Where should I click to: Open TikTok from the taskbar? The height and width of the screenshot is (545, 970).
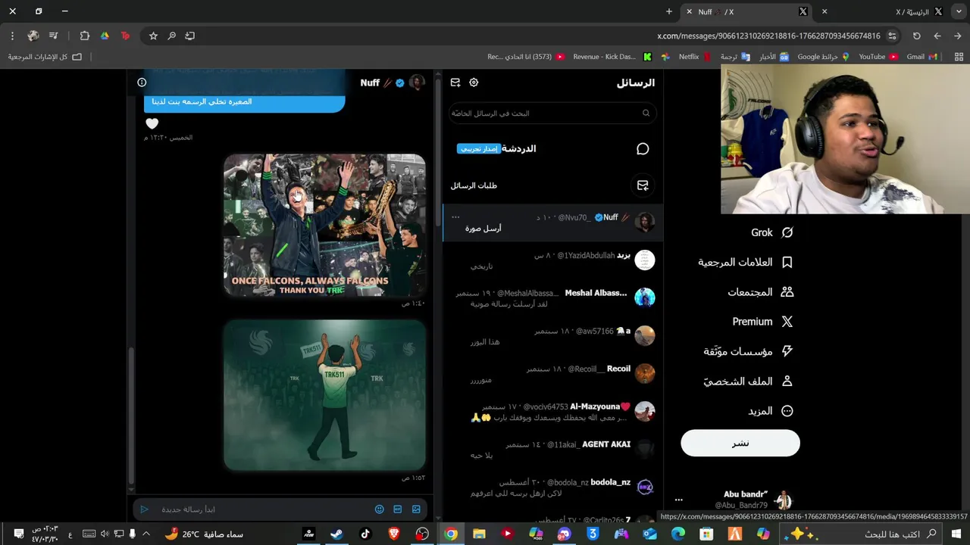(365, 534)
